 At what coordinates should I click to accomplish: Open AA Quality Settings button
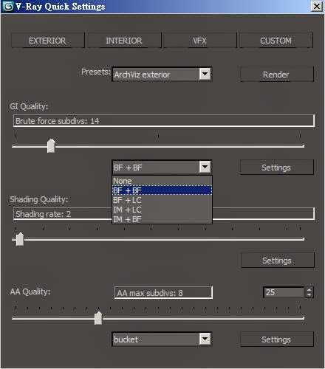point(276,339)
